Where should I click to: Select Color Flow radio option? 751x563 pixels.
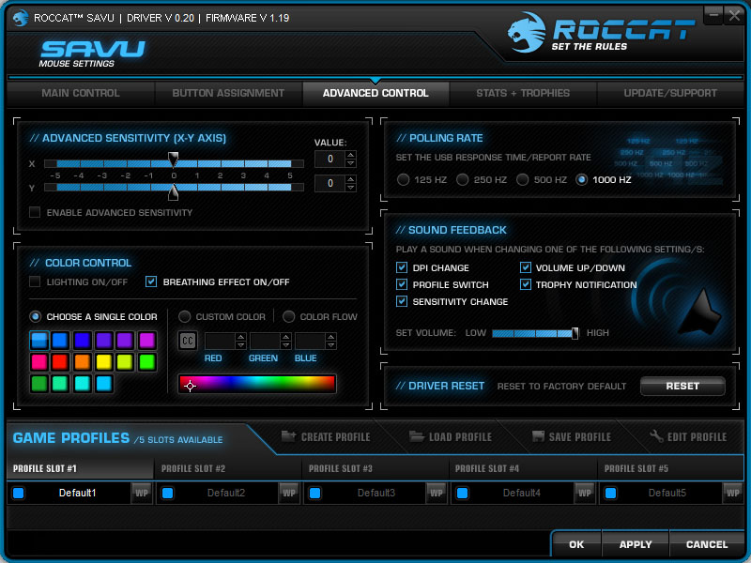click(x=288, y=316)
